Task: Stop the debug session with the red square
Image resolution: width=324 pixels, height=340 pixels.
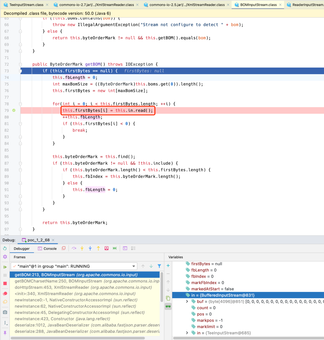Action: coord(5,284)
